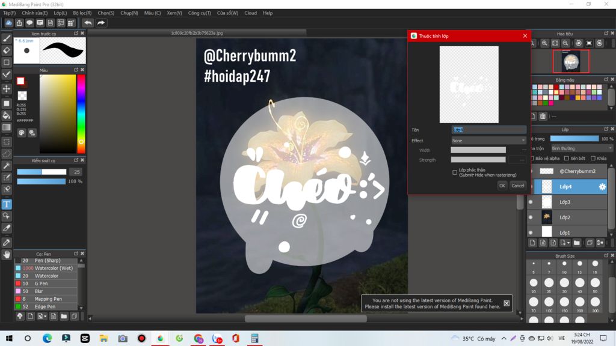Select the Select Pen tool
Screen dimensions: 616x346
click(x=7, y=178)
